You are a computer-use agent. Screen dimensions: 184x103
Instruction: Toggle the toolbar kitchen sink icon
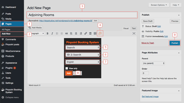point(95,33)
